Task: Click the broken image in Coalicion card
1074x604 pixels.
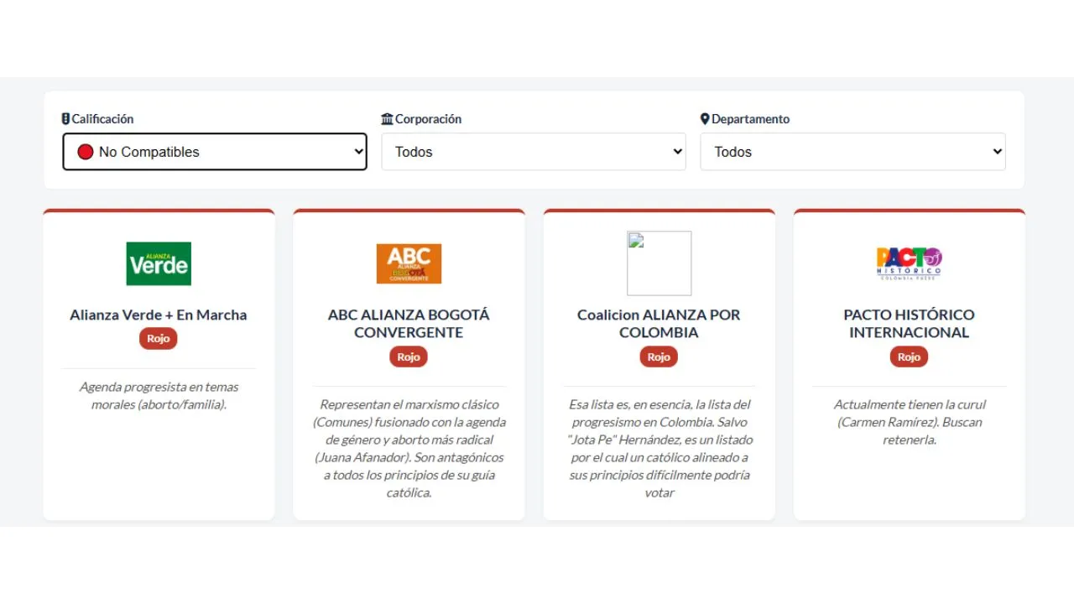Action: 659,263
